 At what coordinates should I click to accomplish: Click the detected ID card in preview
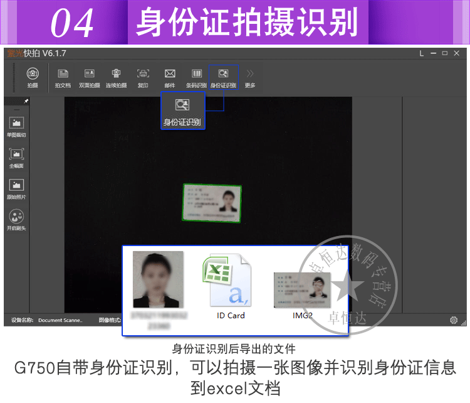click(x=212, y=202)
